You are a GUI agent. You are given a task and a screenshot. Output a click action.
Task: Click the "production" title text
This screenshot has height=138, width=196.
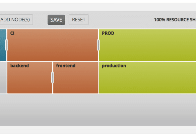(114, 66)
